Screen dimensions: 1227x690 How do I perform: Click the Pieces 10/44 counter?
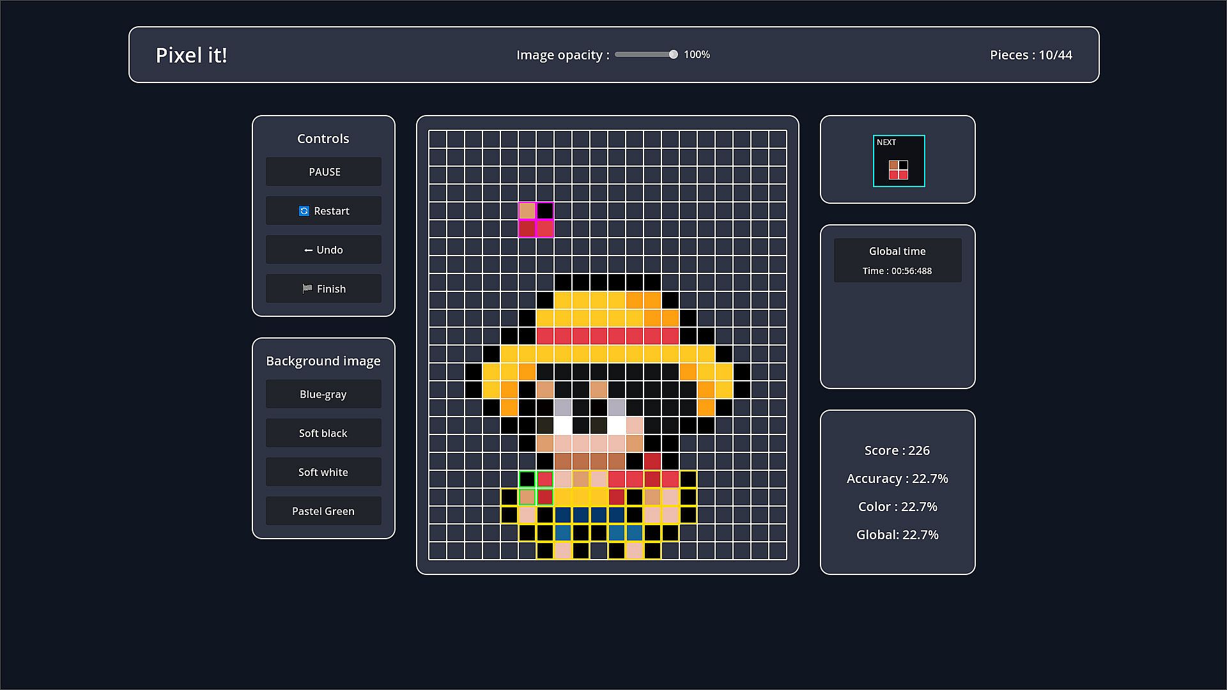[x=1031, y=55]
